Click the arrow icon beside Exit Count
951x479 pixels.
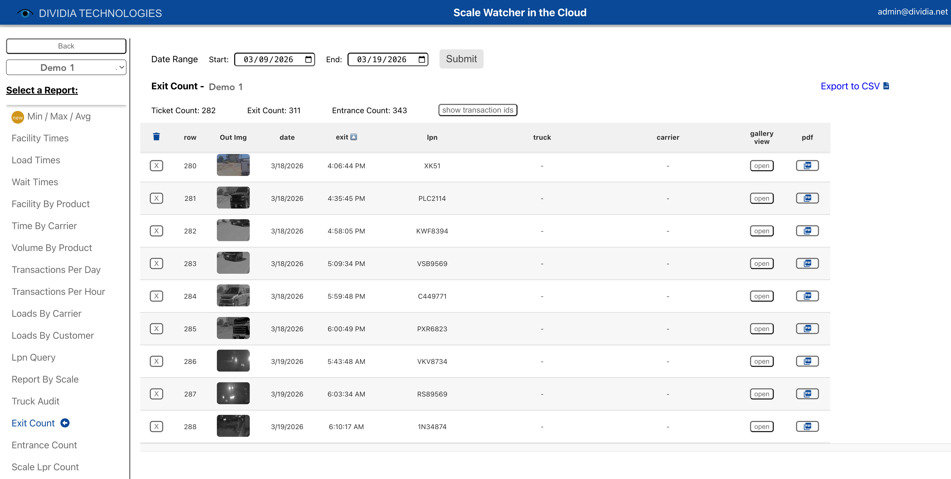pyautogui.click(x=65, y=423)
